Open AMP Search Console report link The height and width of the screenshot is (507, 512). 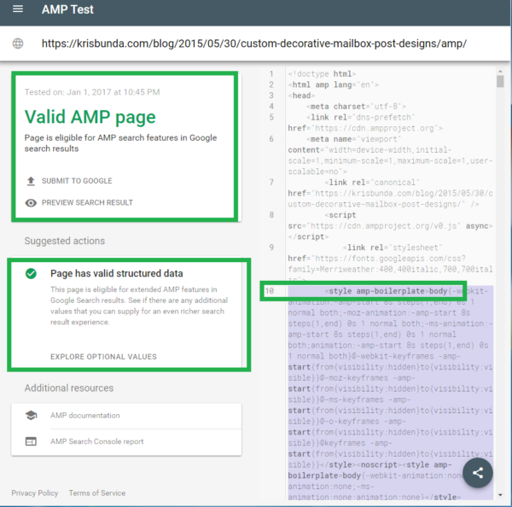[x=97, y=441]
